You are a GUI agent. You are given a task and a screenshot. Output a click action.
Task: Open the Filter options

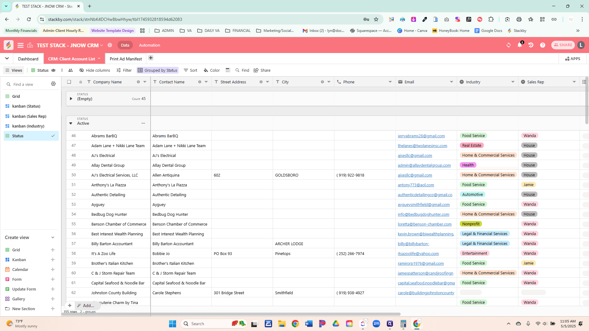124,70
